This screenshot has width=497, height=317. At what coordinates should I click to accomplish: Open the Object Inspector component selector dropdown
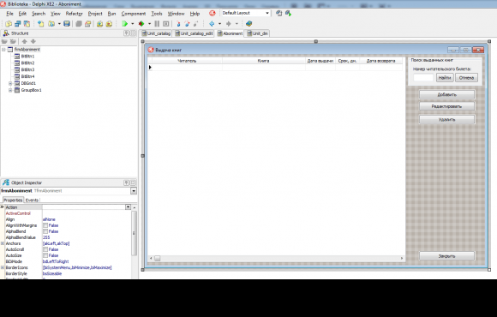[x=134, y=191]
